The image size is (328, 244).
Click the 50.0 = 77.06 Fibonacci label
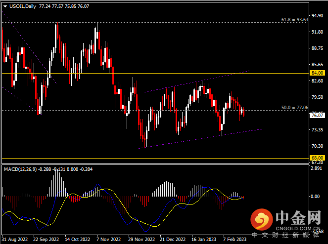[294, 107]
